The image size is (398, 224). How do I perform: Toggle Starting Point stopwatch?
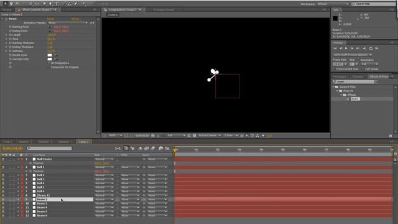tap(10, 27)
